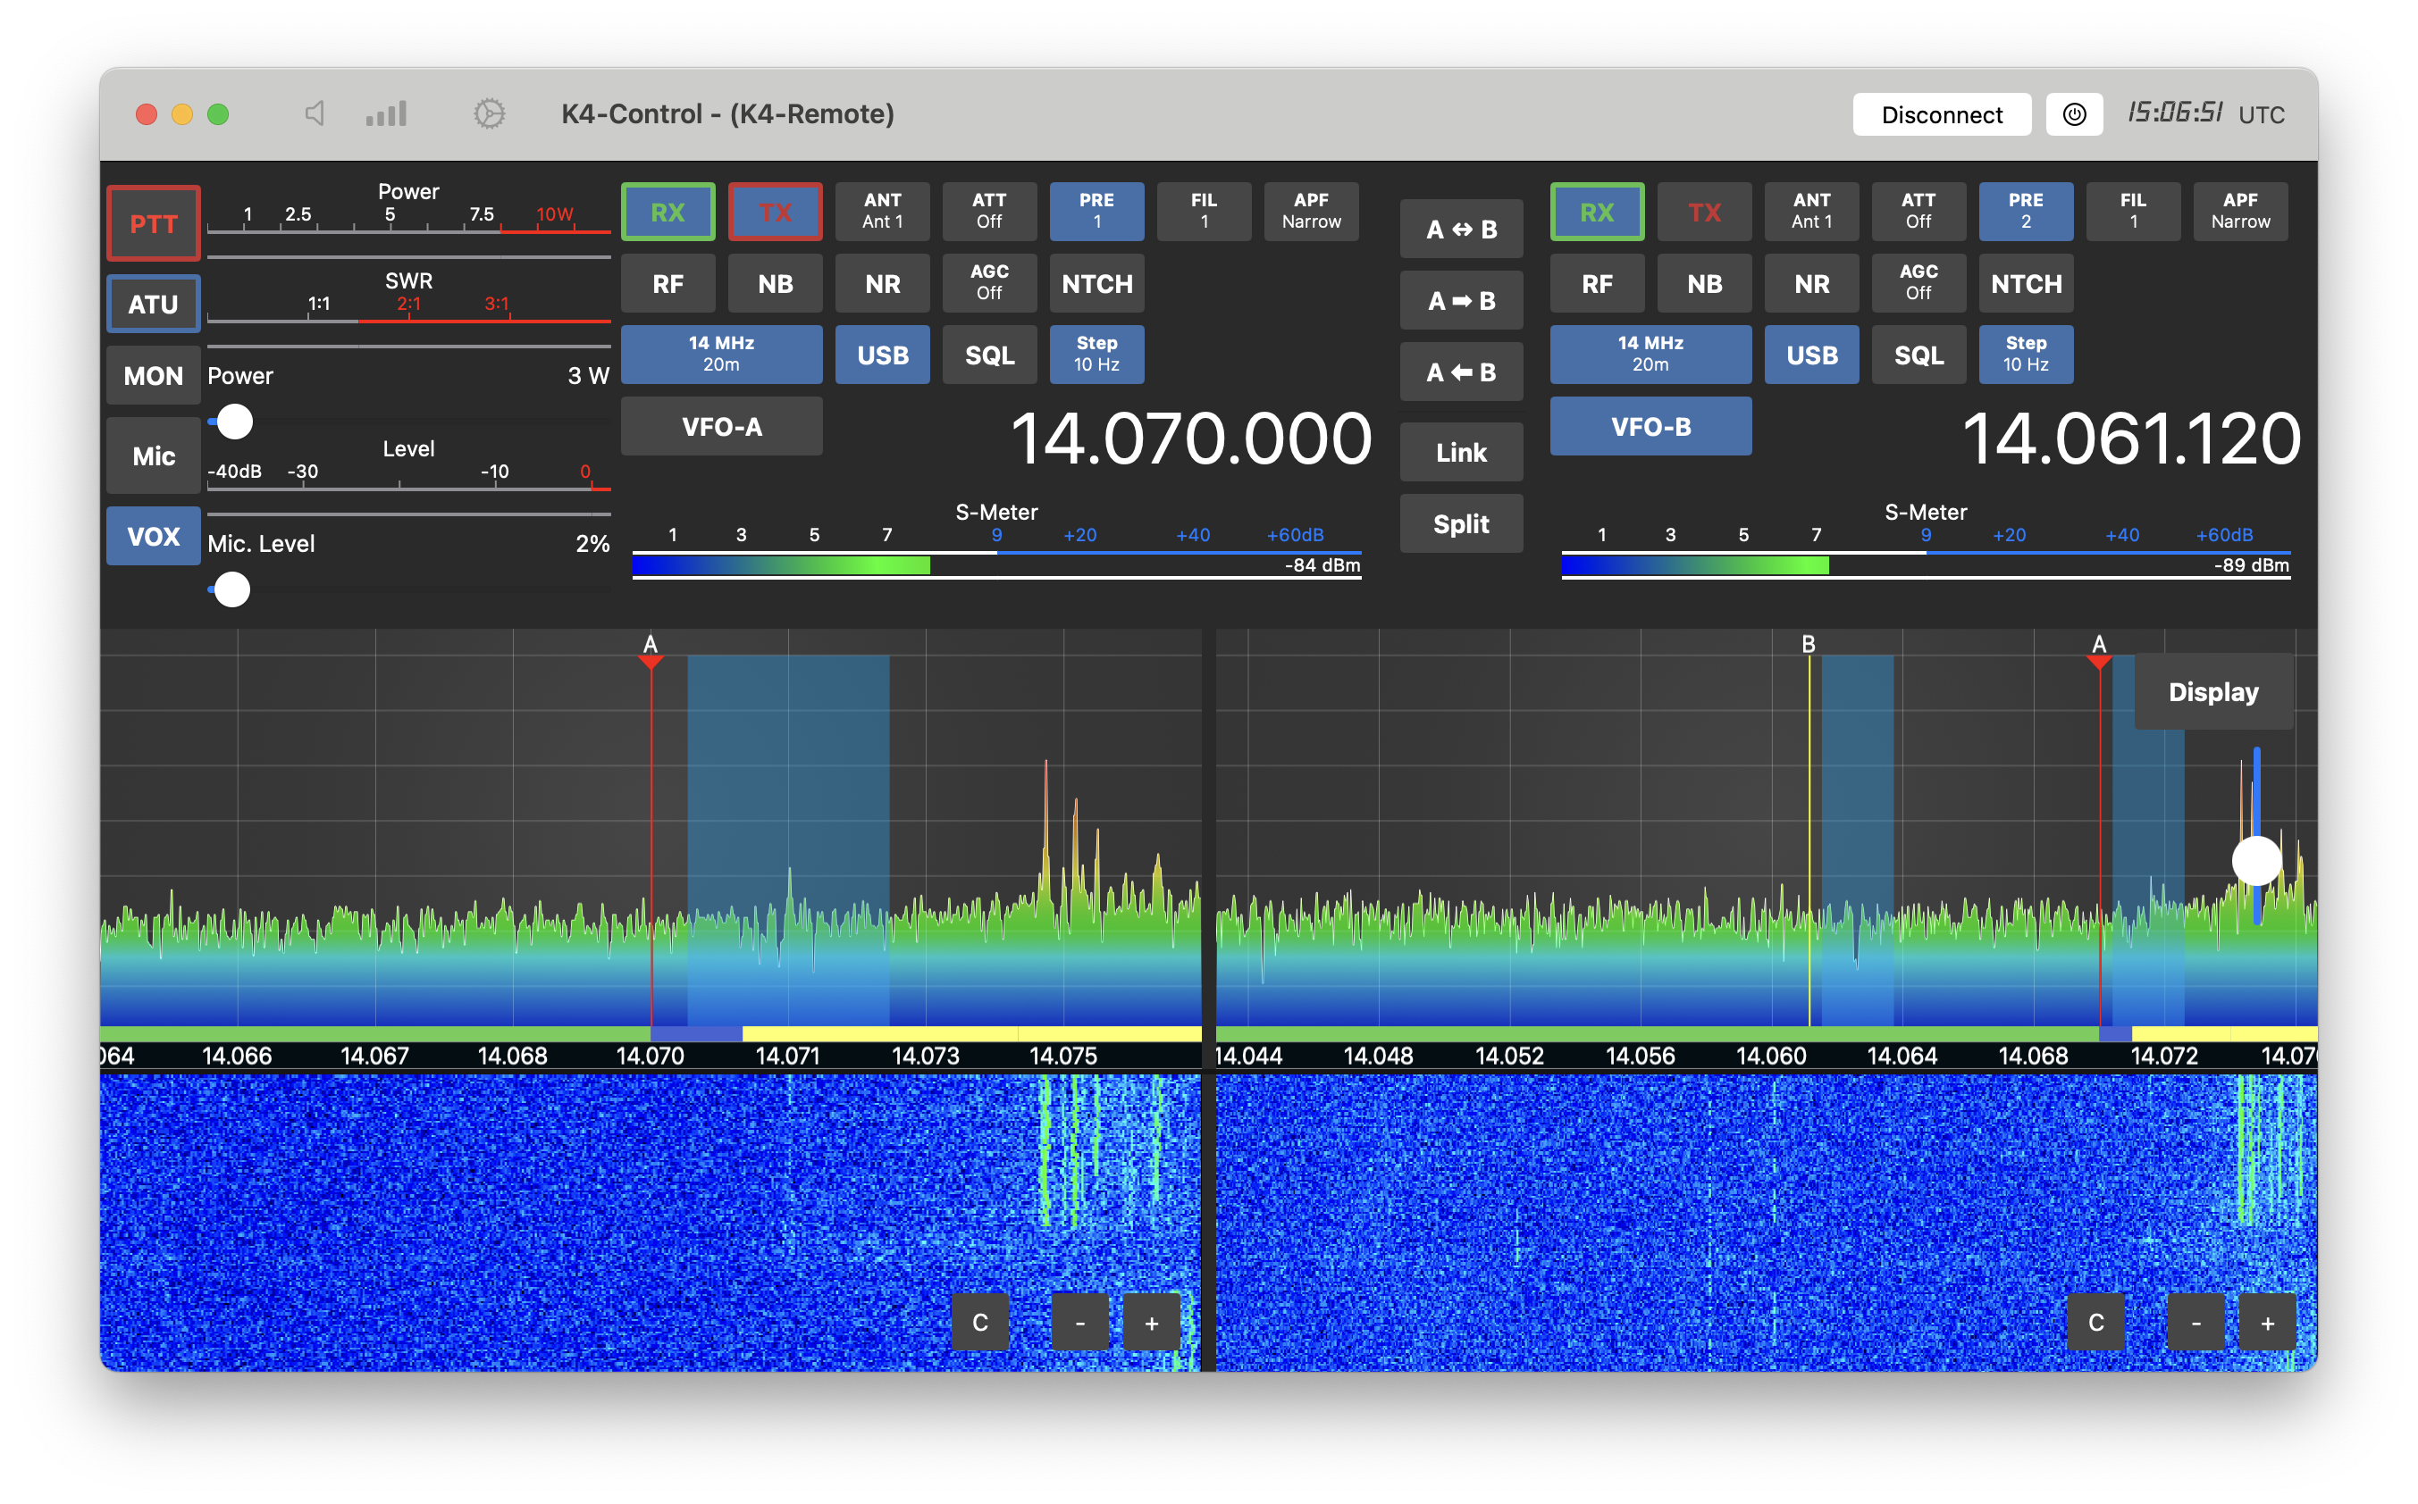This screenshot has width=2418, height=1504.
Task: Click VFO-B RF gain button
Action: 1597,283
